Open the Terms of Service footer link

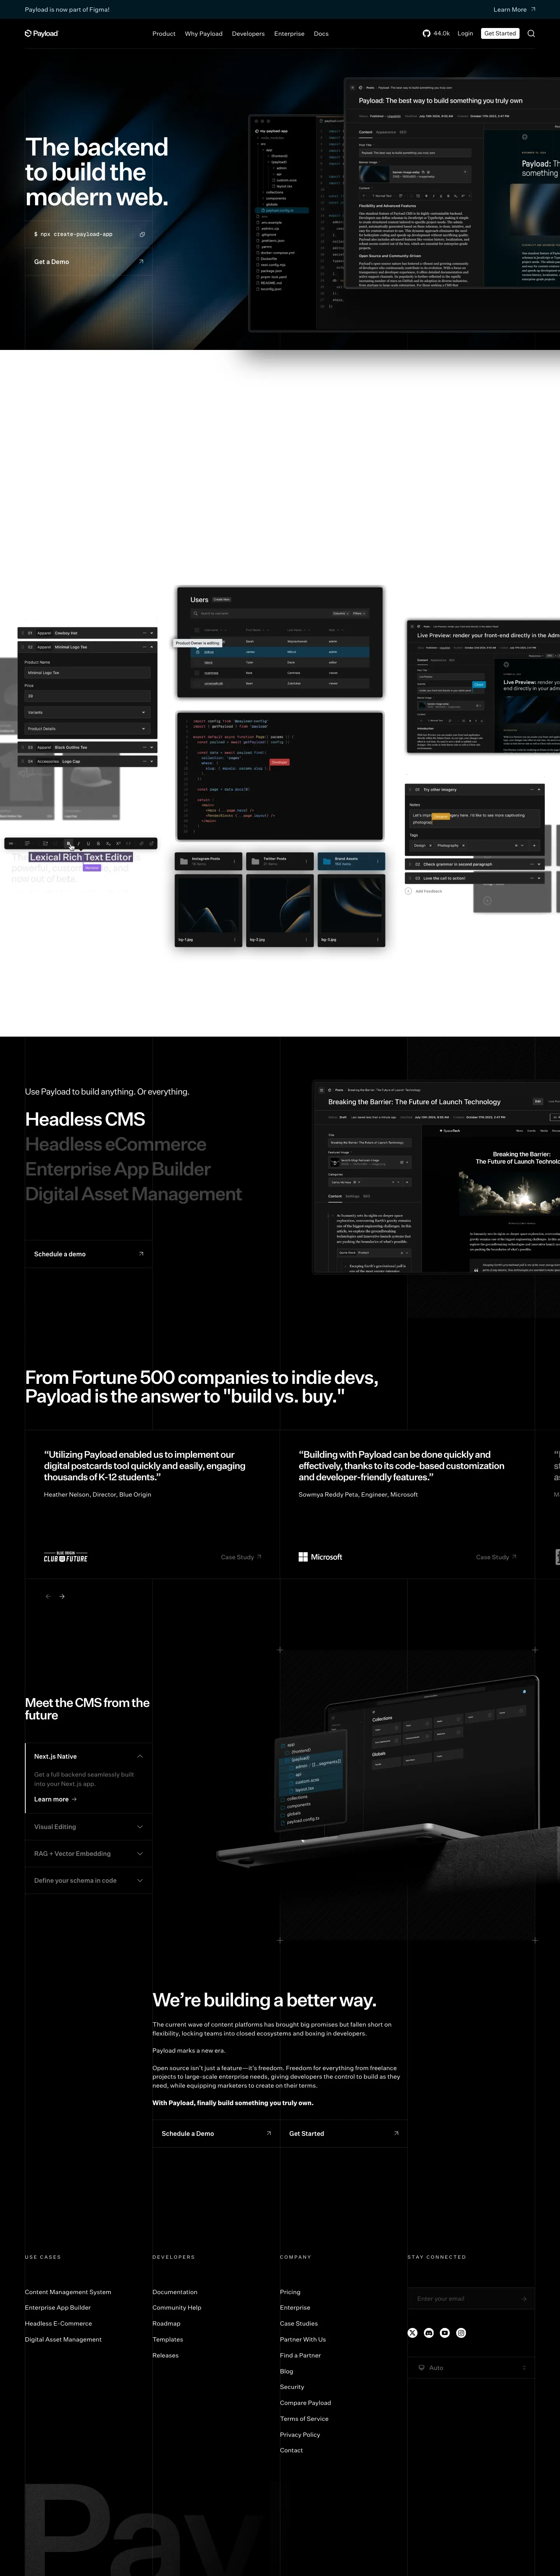304,2419
